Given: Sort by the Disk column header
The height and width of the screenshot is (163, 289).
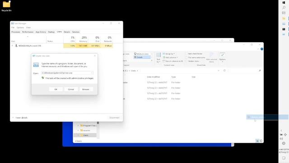Looking at the screenshot, I should pyautogui.click(x=94, y=39).
